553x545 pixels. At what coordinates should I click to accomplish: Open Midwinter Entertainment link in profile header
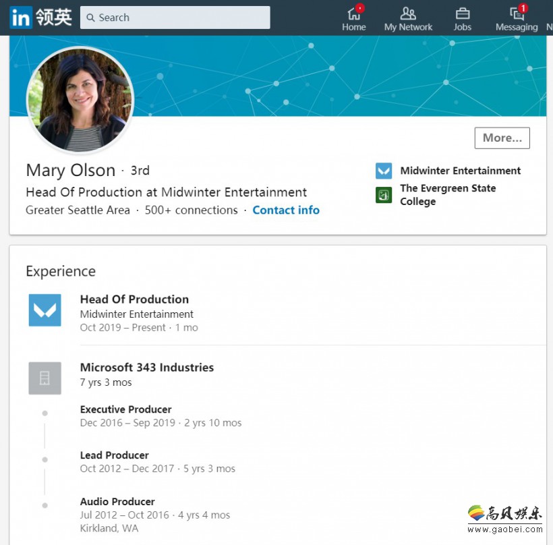point(460,171)
